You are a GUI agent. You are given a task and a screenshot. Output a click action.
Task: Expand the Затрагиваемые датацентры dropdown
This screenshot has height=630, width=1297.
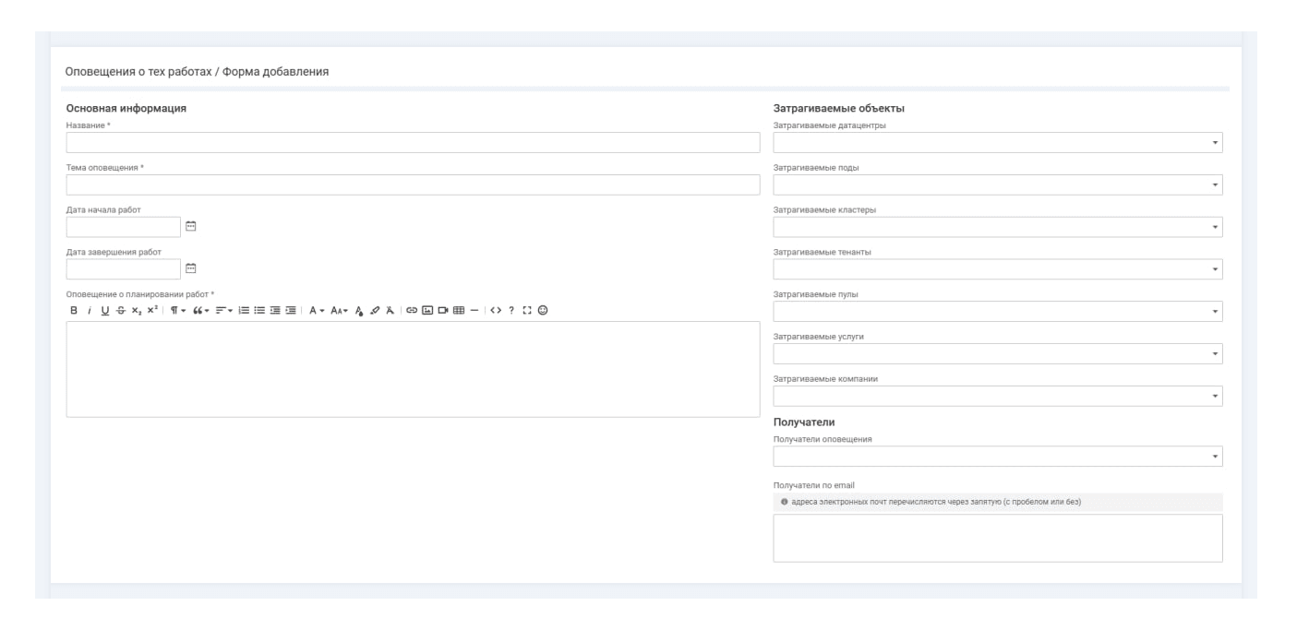(997, 143)
